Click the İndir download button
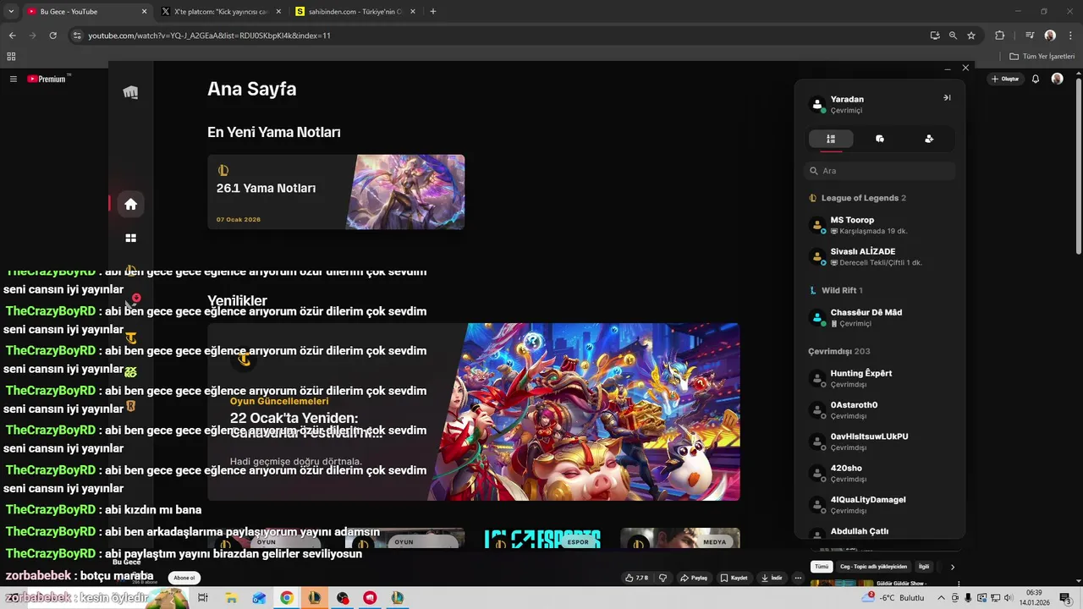 772,578
